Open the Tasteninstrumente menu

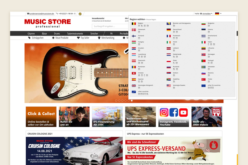point(75,34)
